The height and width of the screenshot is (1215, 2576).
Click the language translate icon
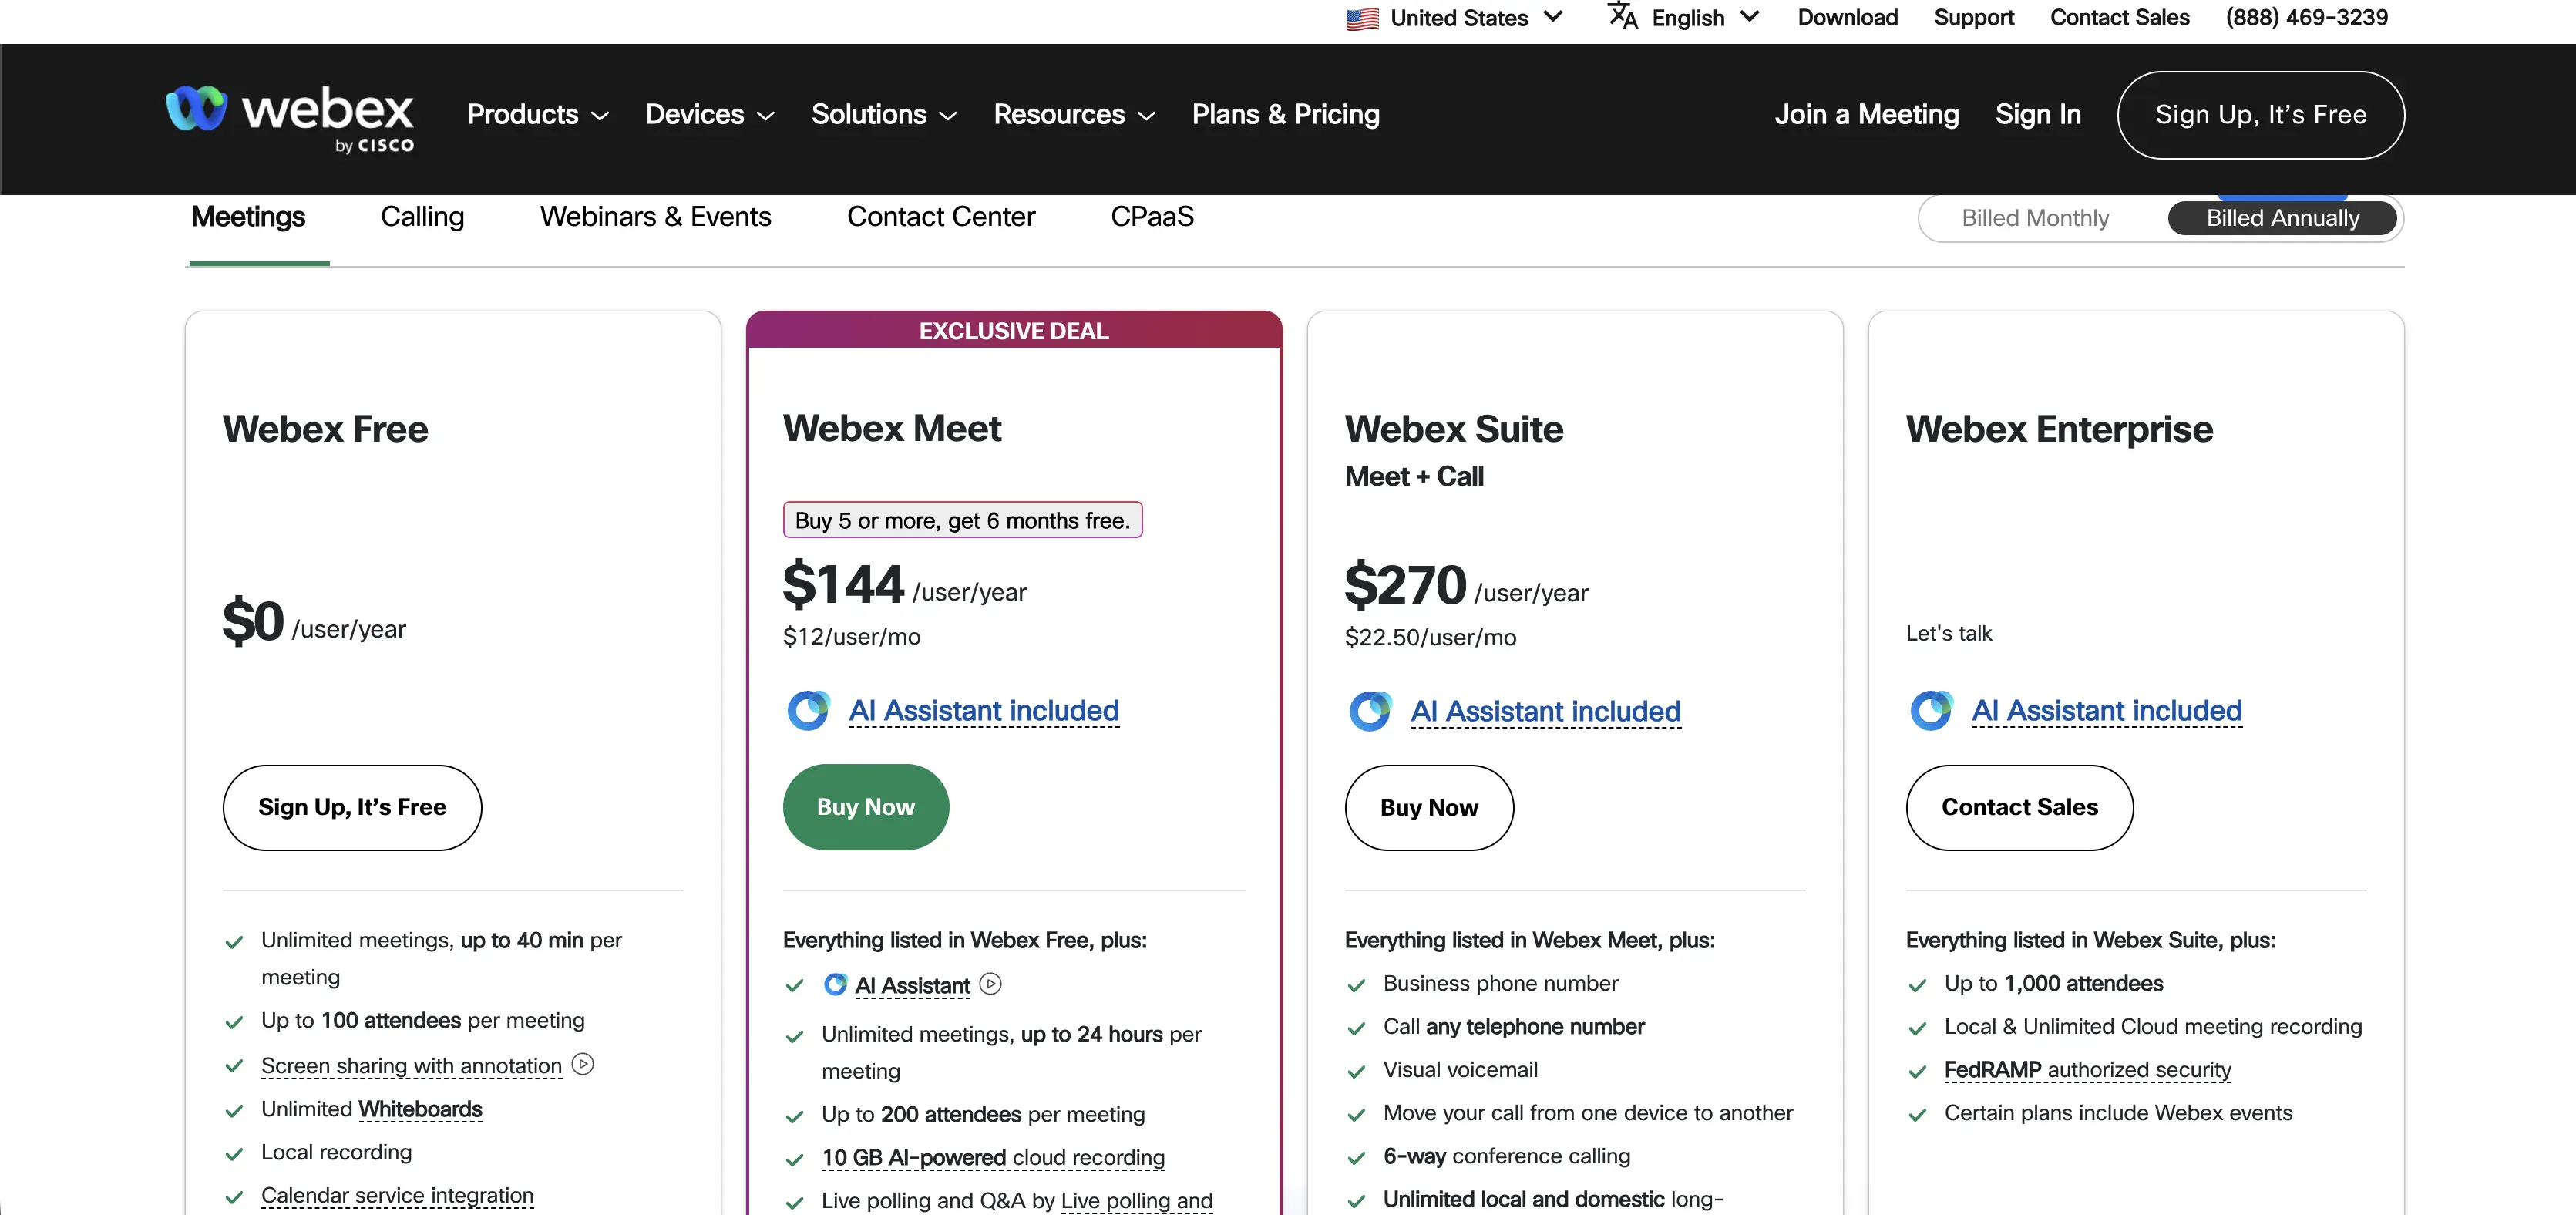(1622, 17)
